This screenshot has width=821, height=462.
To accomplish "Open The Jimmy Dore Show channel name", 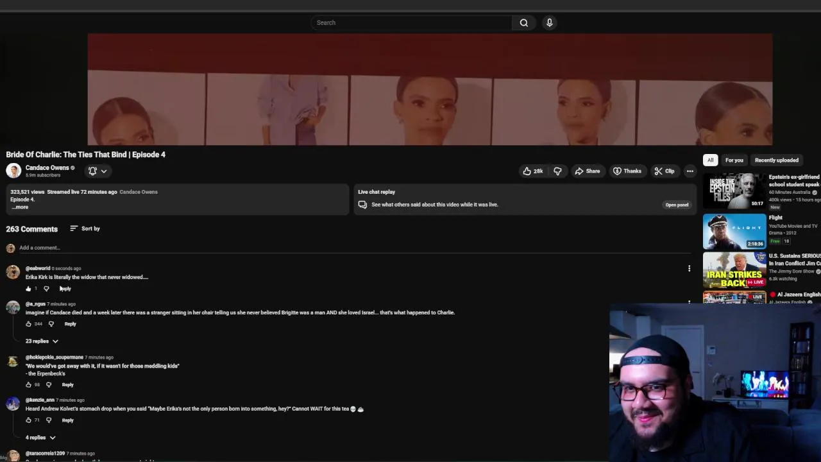I will coord(792,271).
